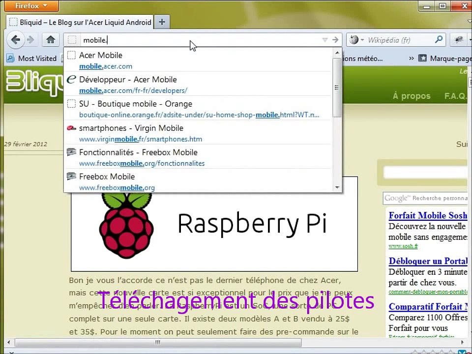Click the horizontal page scrollbar thumb

158,342
